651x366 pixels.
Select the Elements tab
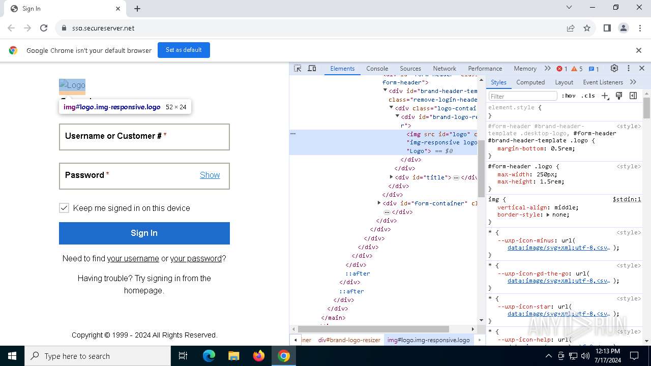point(342,69)
